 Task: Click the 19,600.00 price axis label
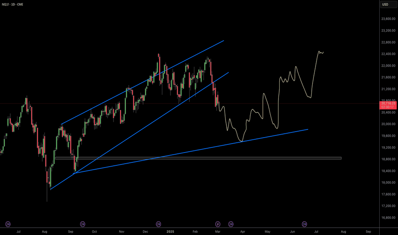(x=388, y=136)
